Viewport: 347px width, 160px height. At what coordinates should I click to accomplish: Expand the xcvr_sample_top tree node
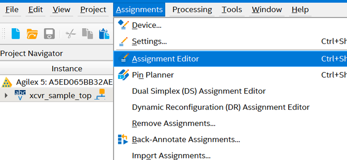click(x=6, y=96)
